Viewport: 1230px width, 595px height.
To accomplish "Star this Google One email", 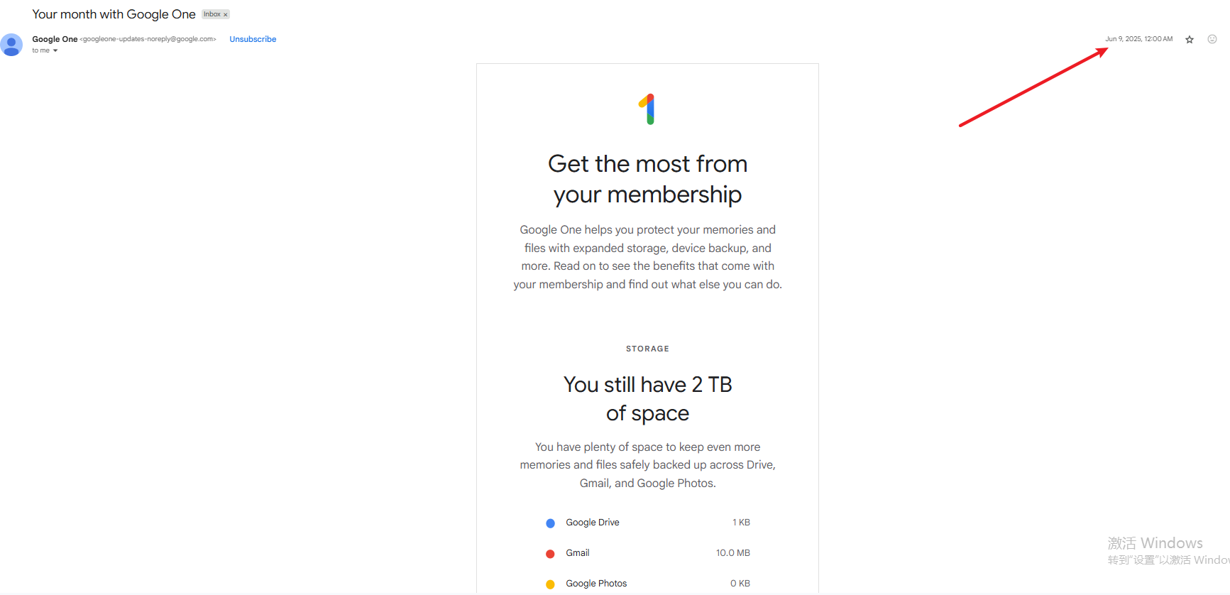I will click(1190, 40).
